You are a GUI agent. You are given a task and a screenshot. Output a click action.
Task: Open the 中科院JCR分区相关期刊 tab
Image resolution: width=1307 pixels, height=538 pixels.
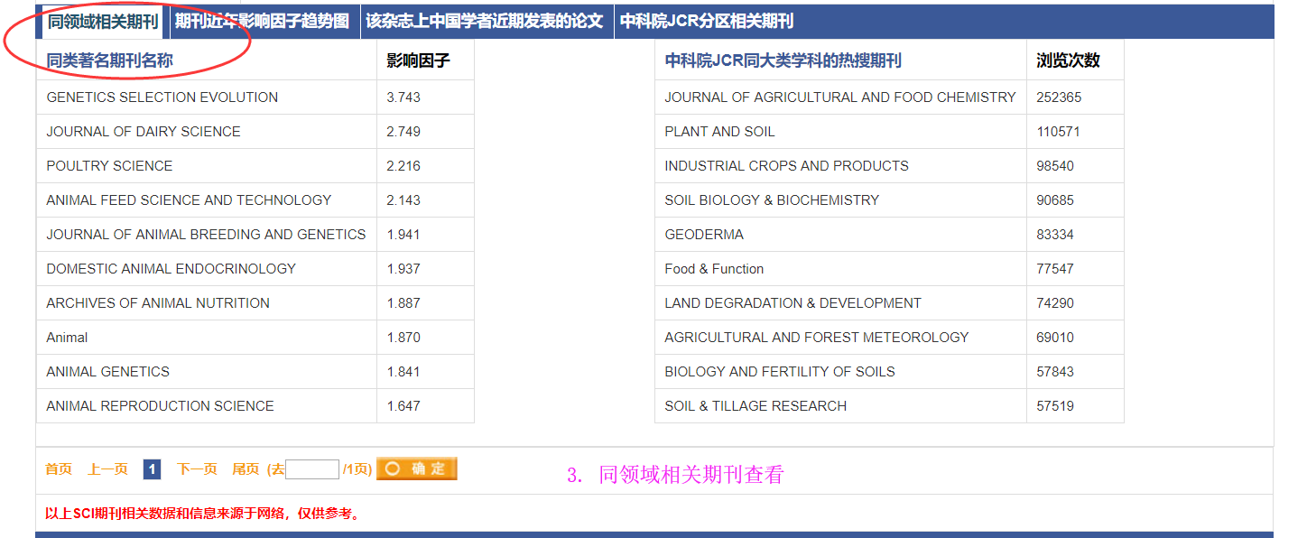click(x=707, y=22)
